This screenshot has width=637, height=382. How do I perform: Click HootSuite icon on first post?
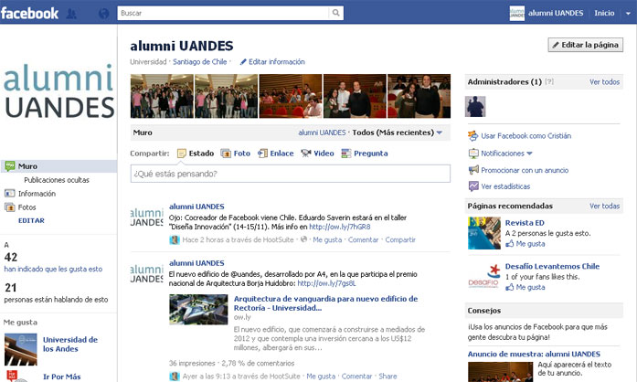tap(175, 239)
